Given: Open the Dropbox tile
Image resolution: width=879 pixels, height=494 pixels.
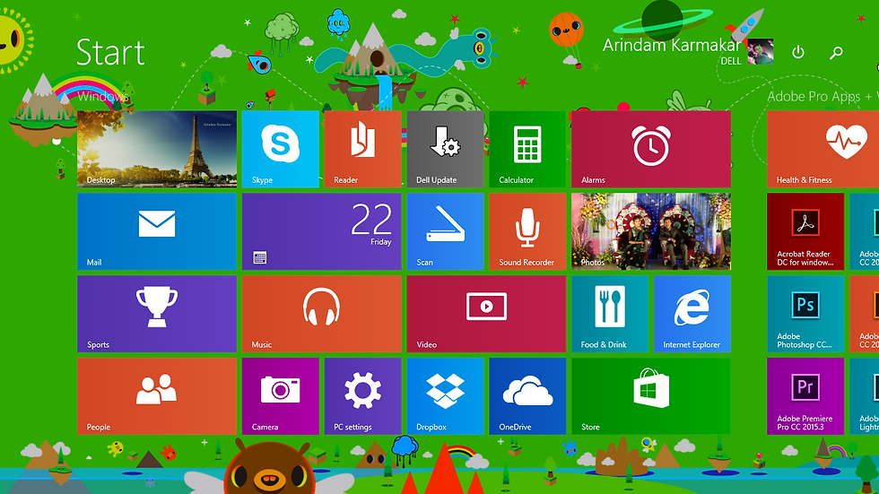Looking at the screenshot, I should point(445,396).
